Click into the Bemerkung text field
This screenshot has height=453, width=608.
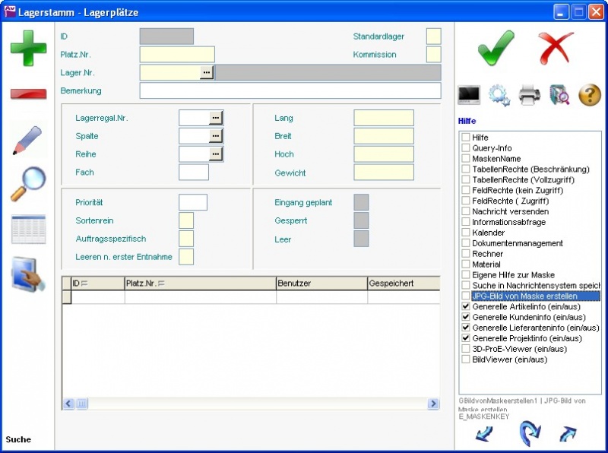click(290, 91)
